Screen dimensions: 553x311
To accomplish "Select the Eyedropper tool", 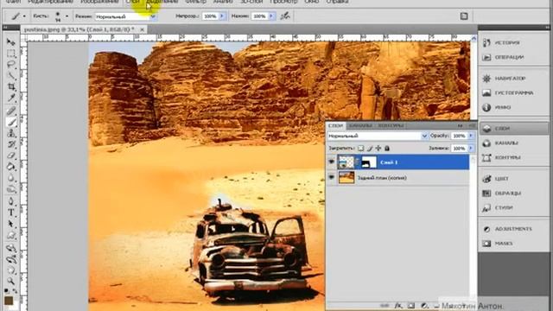I will 11,98.
